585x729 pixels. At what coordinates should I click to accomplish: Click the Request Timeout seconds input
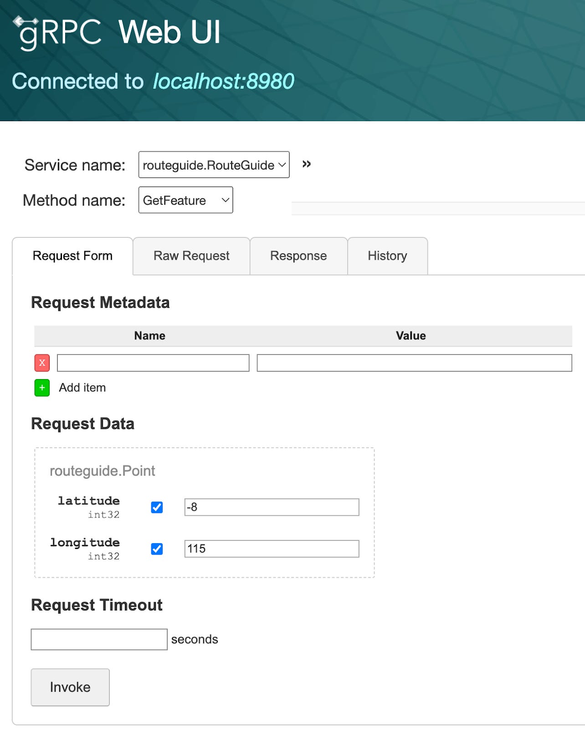99,639
